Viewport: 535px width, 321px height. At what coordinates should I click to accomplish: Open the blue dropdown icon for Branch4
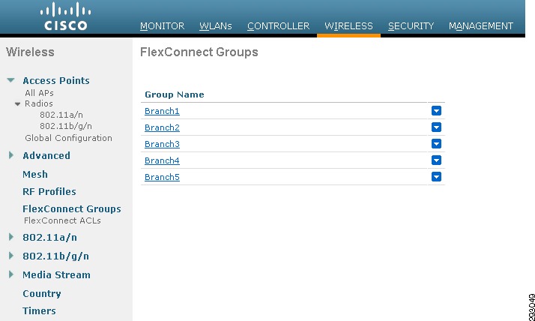(x=436, y=160)
